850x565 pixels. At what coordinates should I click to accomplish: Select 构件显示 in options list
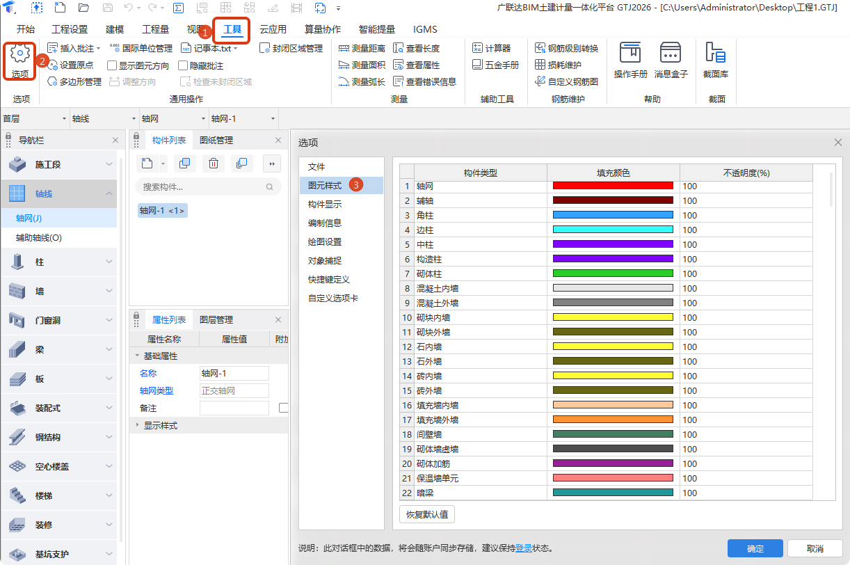[x=325, y=205]
